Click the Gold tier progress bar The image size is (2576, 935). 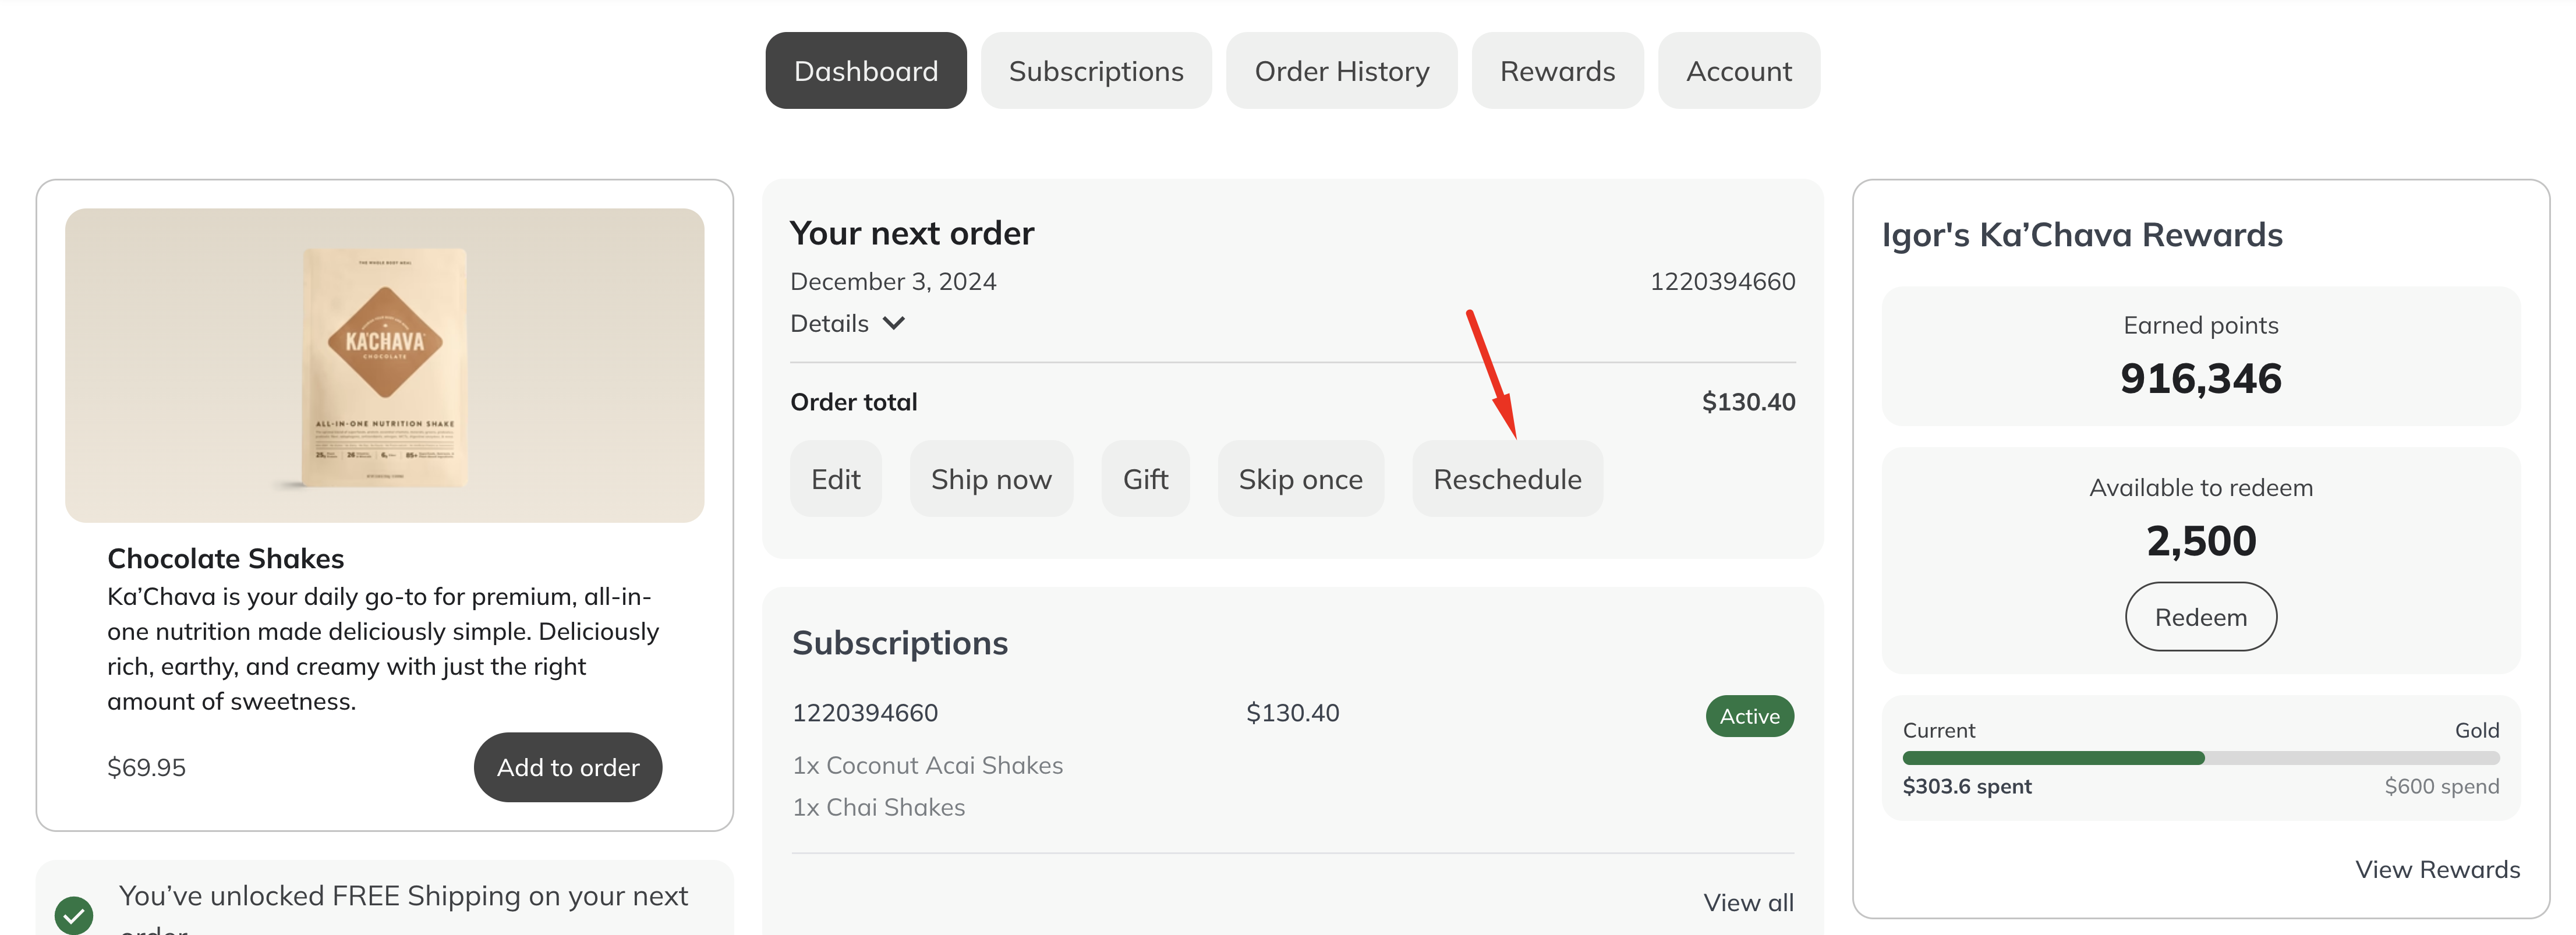click(2201, 758)
